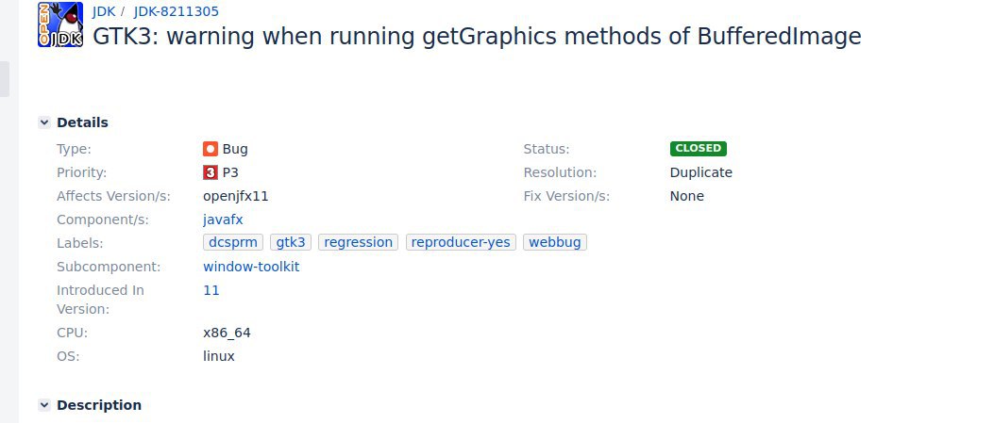994x423 pixels.
Task: Open the JDK-8211305 issue key link
Action: point(177,12)
